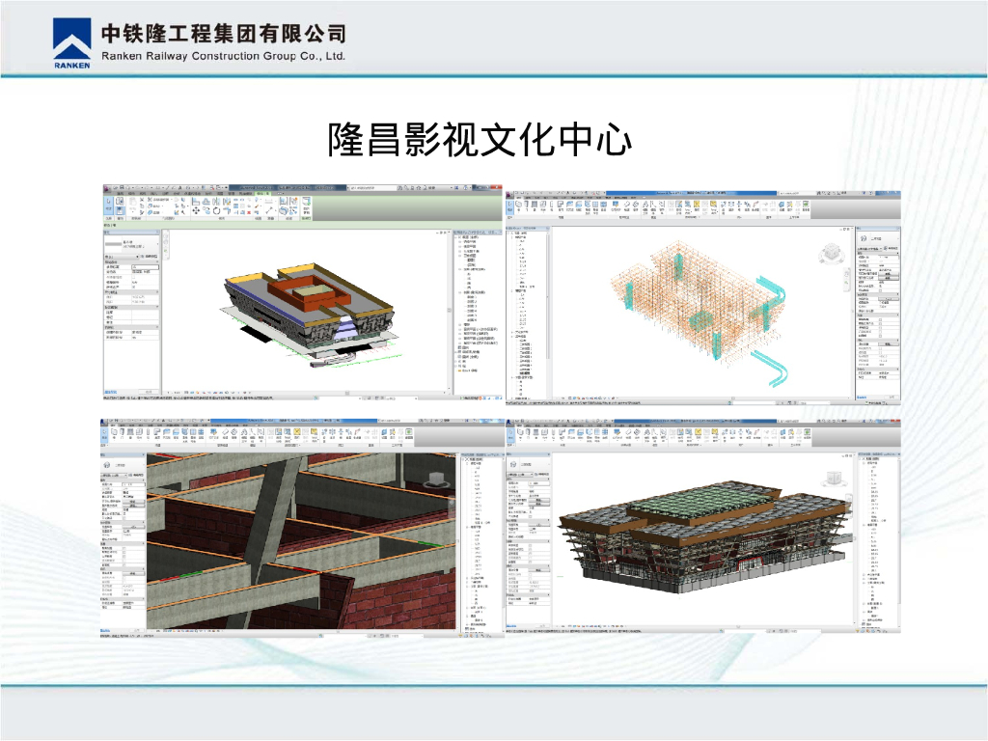Select the Modify tool in the bottom-left screenshot ribbon
Screen dimensions: 988x741
coord(104,434)
